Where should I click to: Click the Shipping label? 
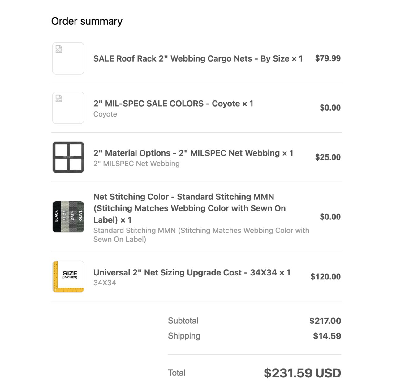point(184,336)
